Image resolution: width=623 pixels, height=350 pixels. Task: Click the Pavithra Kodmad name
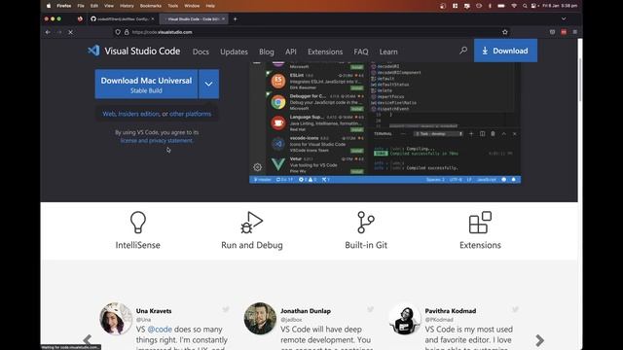(x=451, y=311)
